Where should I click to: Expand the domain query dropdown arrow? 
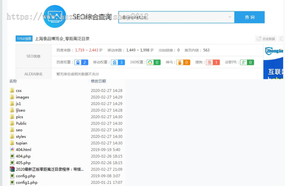coord(229,17)
